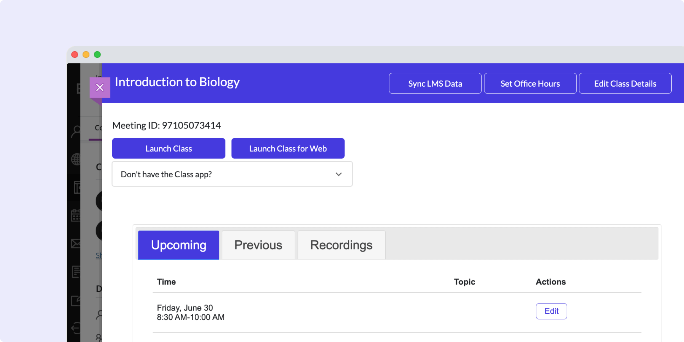The height and width of the screenshot is (342, 684).
Task: Launch Class using the desktop app button
Action: click(x=169, y=148)
